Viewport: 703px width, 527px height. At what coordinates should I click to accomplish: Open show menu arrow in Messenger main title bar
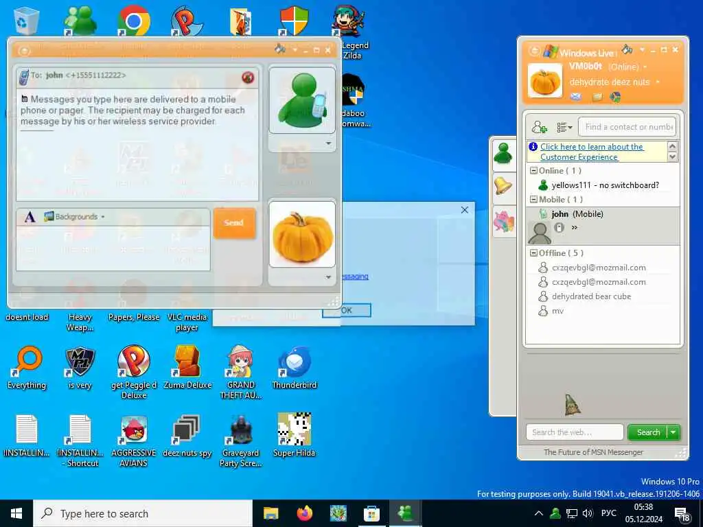pos(642,49)
